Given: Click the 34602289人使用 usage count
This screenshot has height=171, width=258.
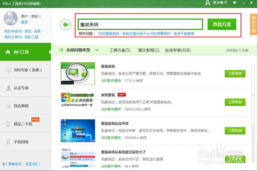Looking at the screenshot, I should [x=137, y=109].
